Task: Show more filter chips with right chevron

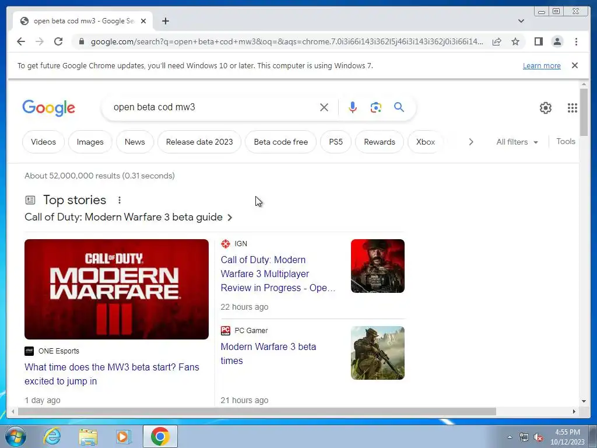Action: coord(471,142)
